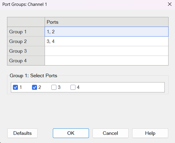Confirm port groups with OK

[x=71, y=133]
